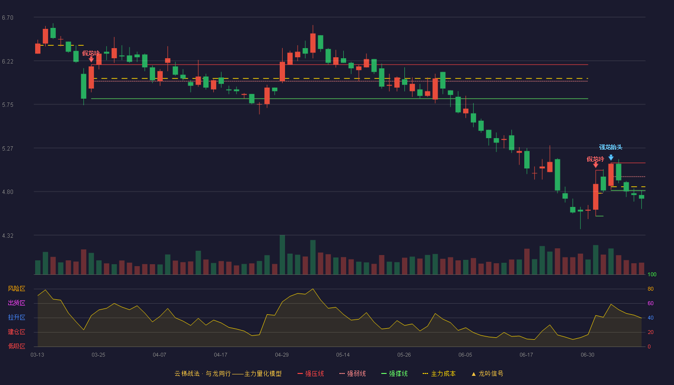This screenshot has height=385, width=674.
Task: Toggle the 强弱线 legend text
Action: pos(356,373)
